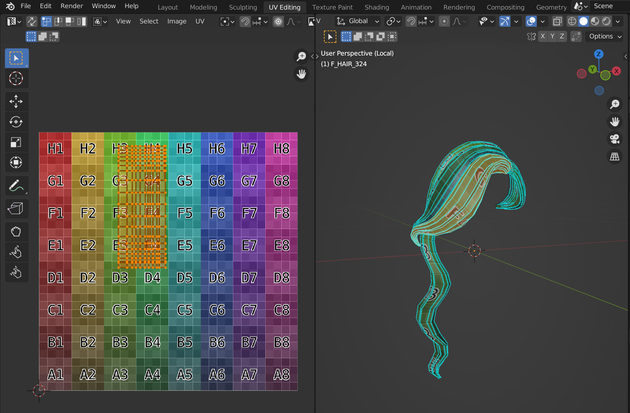Click the 3D viewport zoom magnifier icon
Viewport: 630px width, 413px height.
point(615,104)
